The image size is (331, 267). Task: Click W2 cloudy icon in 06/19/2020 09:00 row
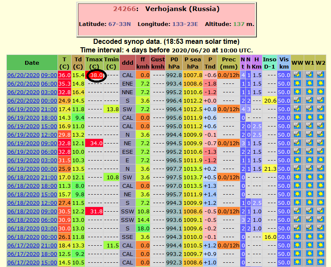pyautogui.click(x=320, y=143)
